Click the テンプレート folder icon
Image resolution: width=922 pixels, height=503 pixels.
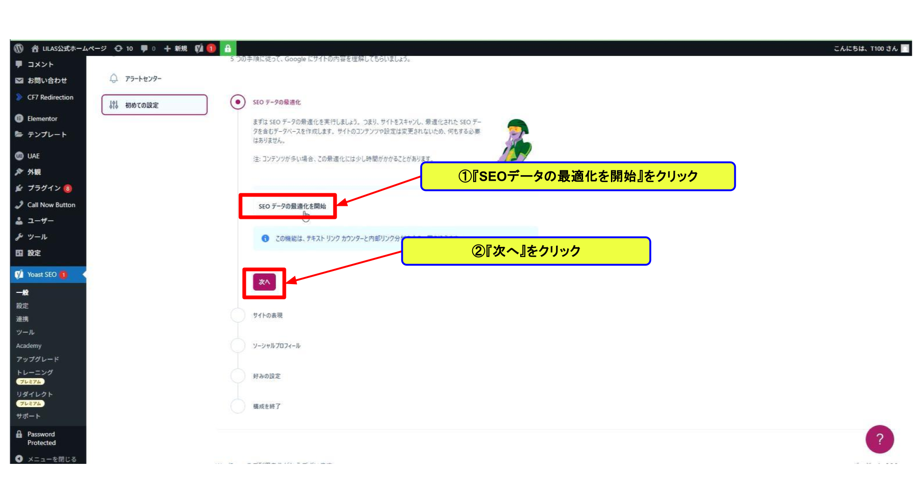pos(19,134)
